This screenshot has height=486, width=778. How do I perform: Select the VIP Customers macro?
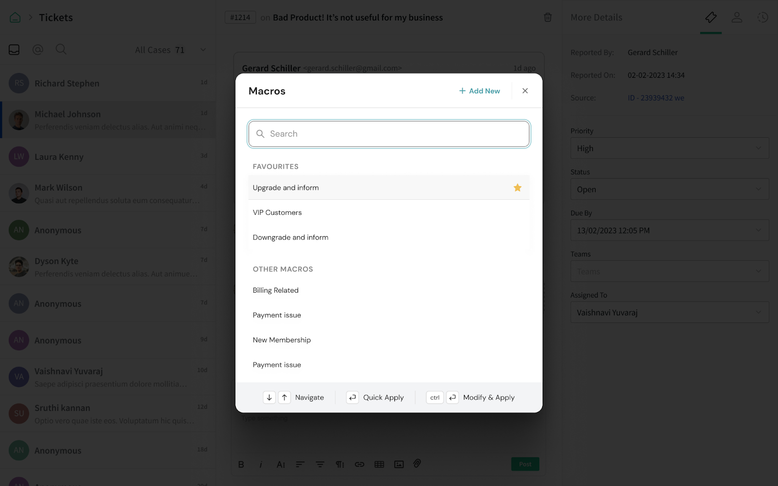click(x=277, y=212)
